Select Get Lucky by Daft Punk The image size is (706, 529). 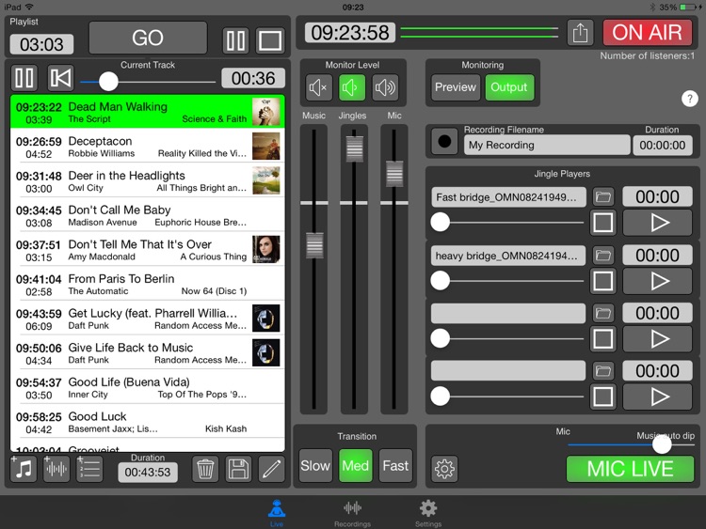pyautogui.click(x=148, y=319)
